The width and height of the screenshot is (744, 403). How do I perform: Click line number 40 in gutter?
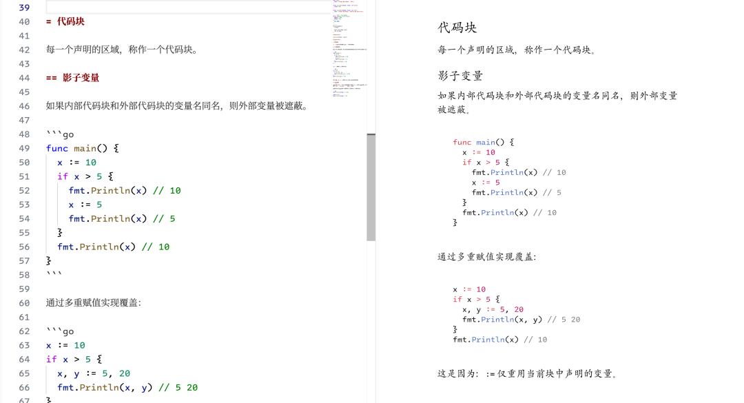pyautogui.click(x=23, y=22)
